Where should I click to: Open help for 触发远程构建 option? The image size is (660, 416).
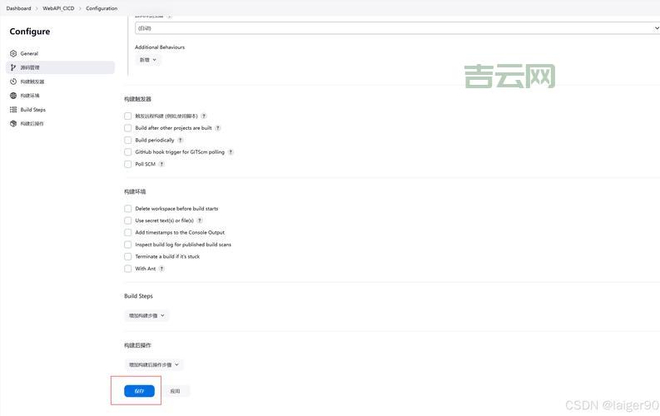coord(204,116)
